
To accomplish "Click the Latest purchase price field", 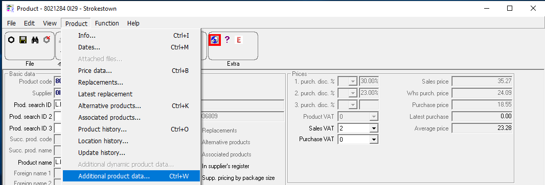I will pos(482,117).
